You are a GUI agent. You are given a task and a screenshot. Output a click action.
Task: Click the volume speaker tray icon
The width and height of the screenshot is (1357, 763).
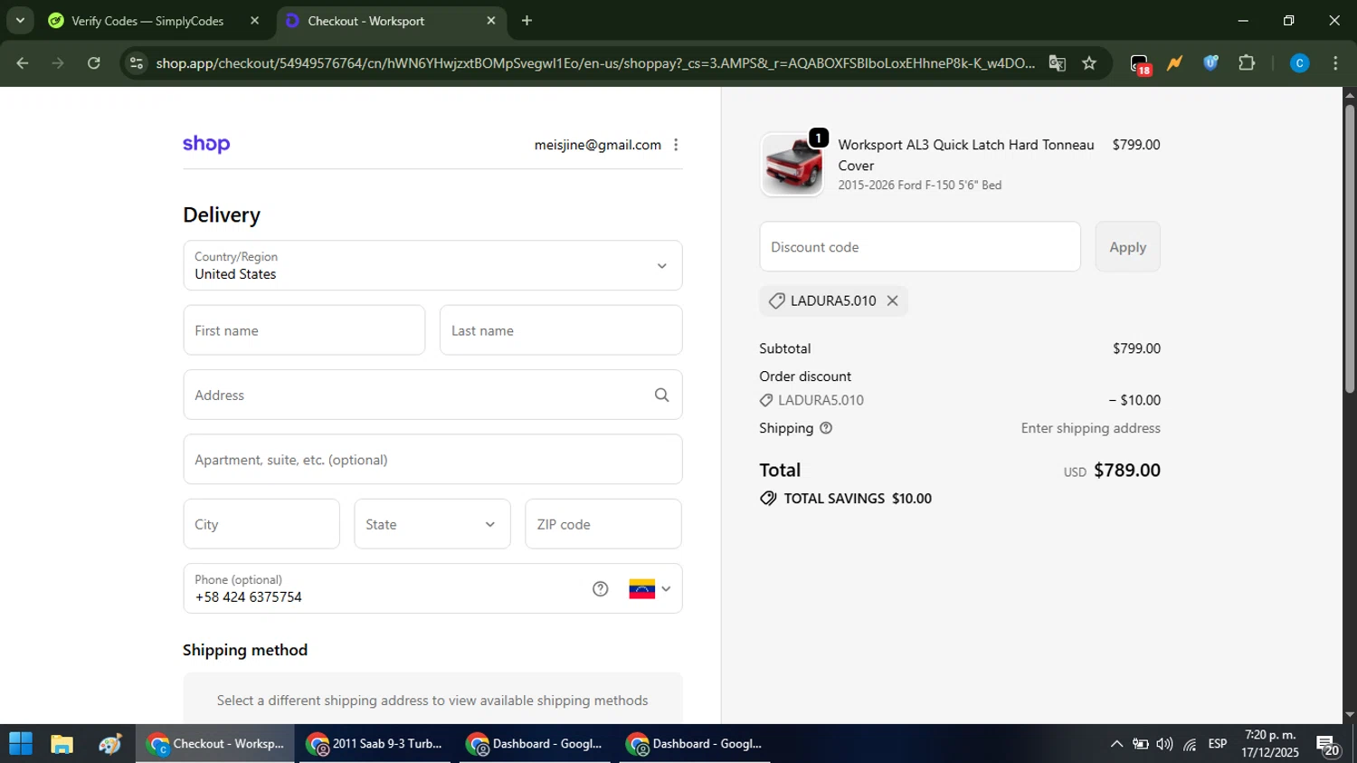coord(1164,744)
